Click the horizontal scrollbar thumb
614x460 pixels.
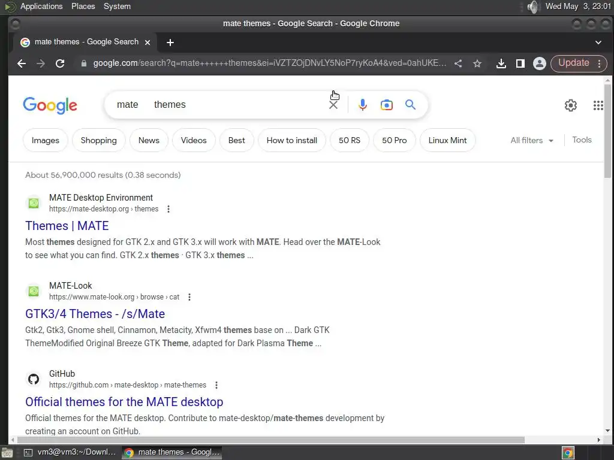tap(270, 440)
